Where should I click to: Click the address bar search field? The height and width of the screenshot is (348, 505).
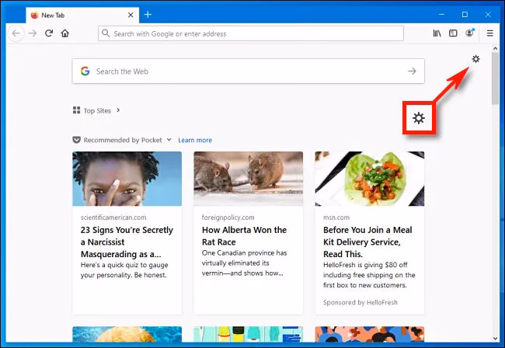(251, 33)
